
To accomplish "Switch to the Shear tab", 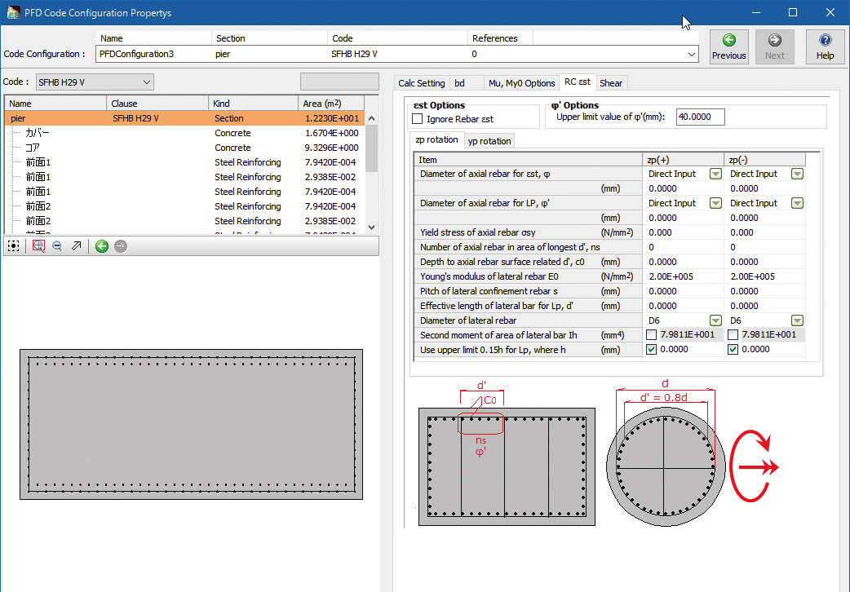I will (611, 83).
